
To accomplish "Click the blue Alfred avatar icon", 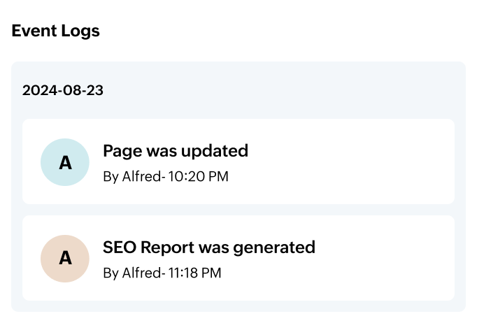I will pyautogui.click(x=65, y=162).
